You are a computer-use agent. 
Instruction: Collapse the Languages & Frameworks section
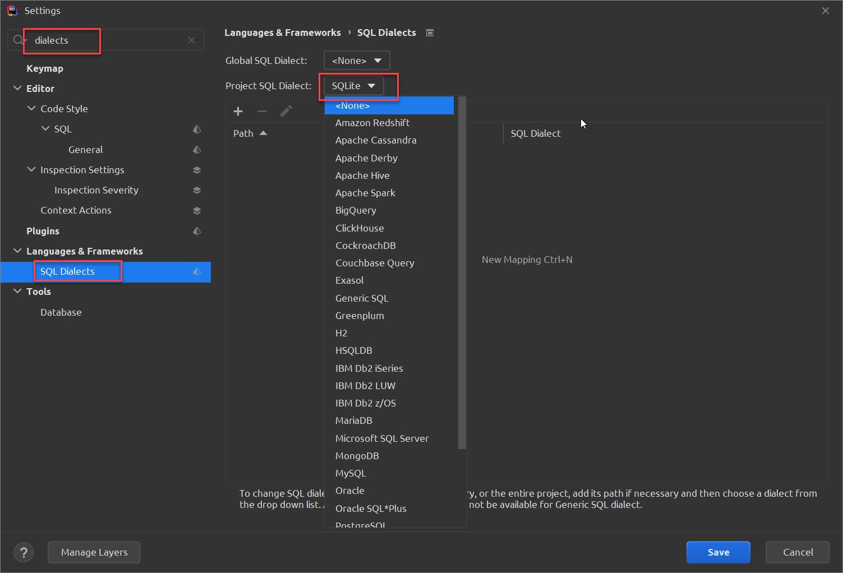(x=17, y=251)
